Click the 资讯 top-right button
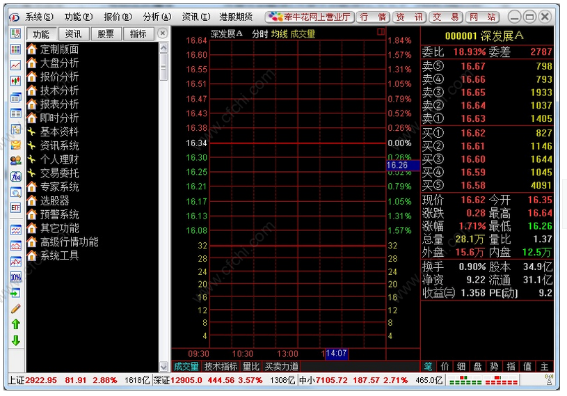This screenshot has width=567, height=396. click(409, 17)
